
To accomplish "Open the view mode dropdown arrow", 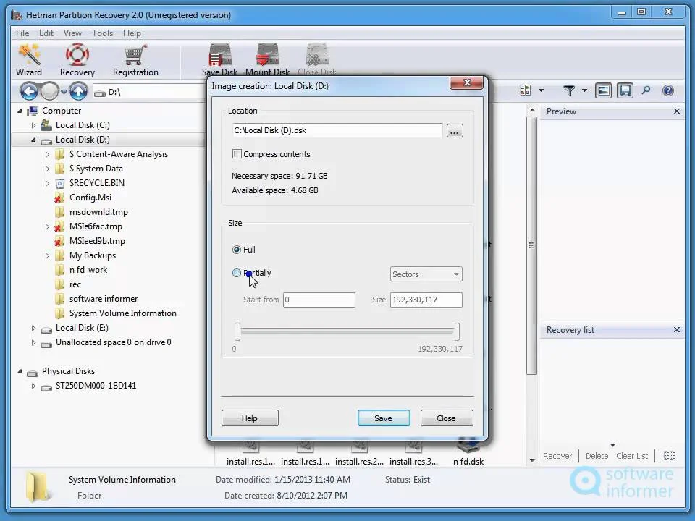I will (542, 91).
